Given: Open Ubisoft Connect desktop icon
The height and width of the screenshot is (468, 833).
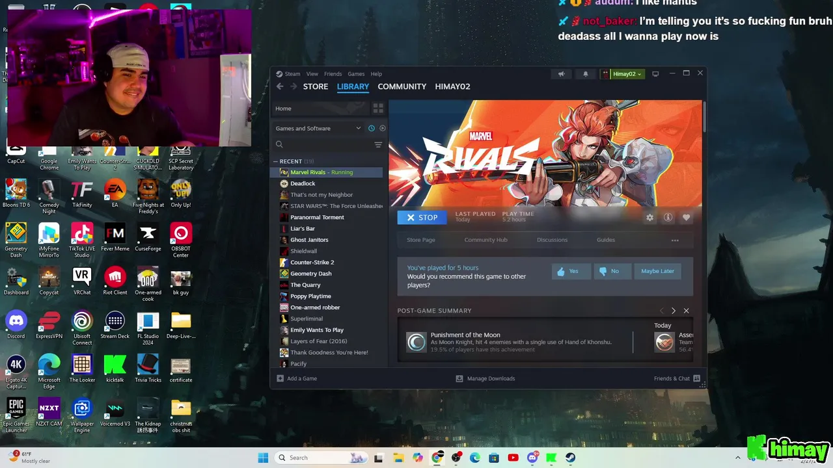Looking at the screenshot, I should (82, 328).
